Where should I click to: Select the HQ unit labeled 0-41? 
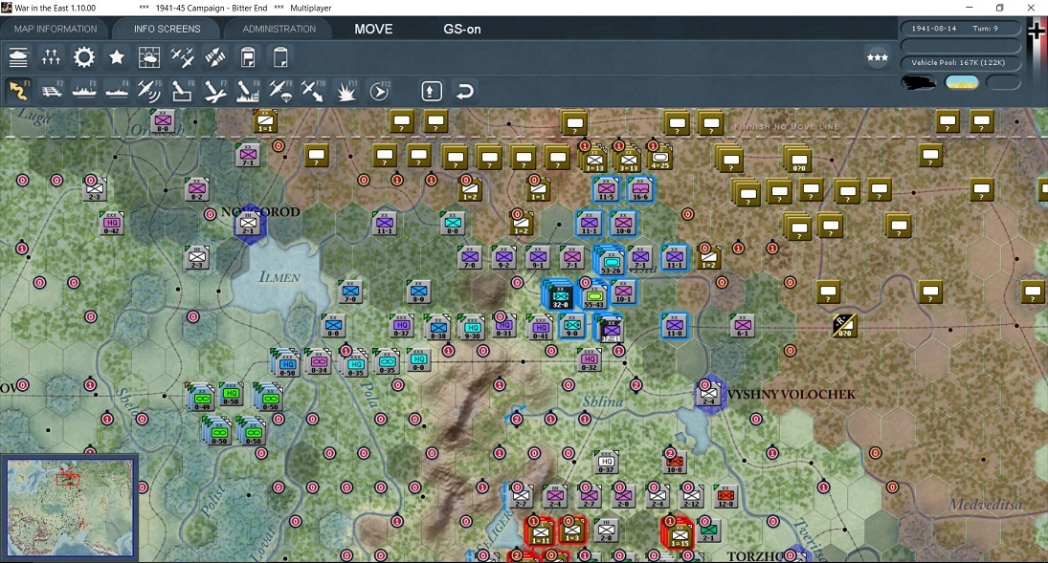click(x=541, y=327)
